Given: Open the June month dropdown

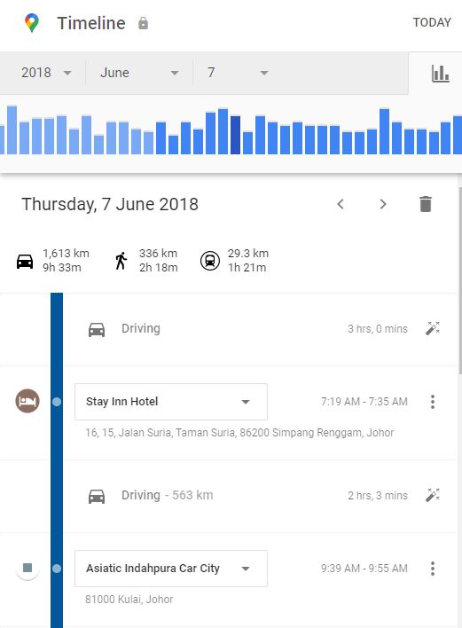Looking at the screenshot, I should pos(139,73).
